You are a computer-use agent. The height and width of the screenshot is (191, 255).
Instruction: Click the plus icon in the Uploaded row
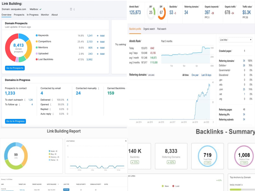point(98,54)
